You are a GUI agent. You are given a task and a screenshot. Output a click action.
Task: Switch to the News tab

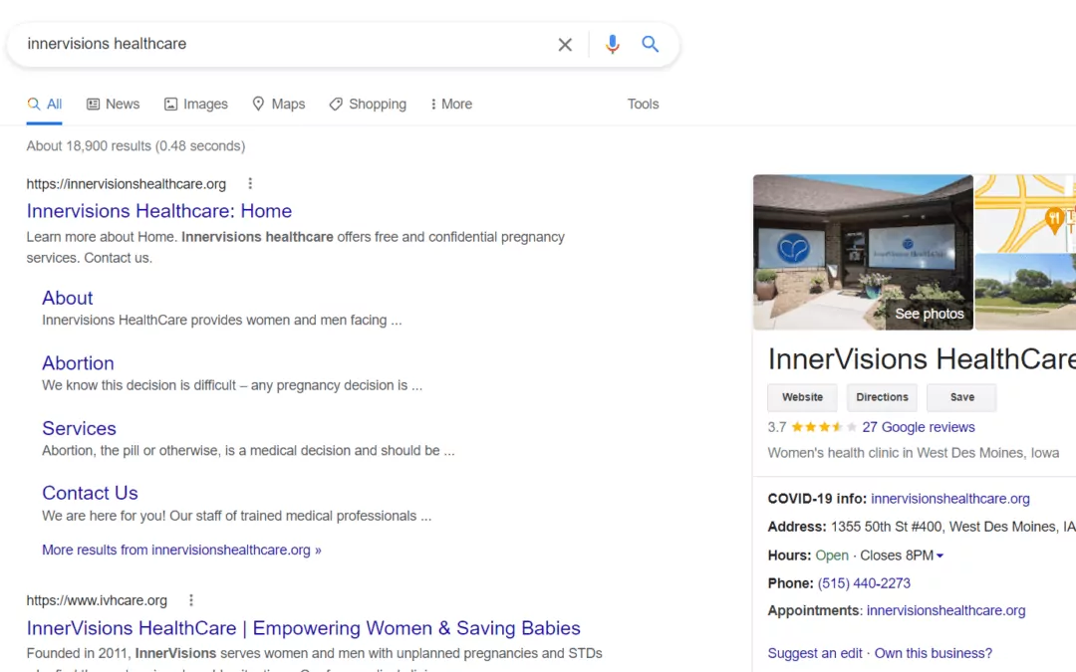113,105
